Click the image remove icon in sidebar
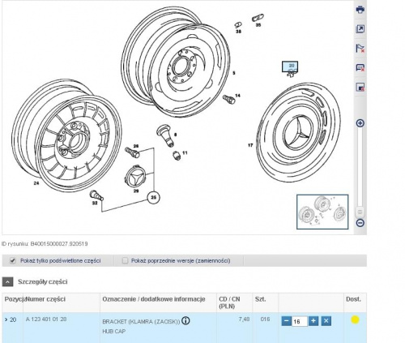405x343 pixels. coord(360,88)
